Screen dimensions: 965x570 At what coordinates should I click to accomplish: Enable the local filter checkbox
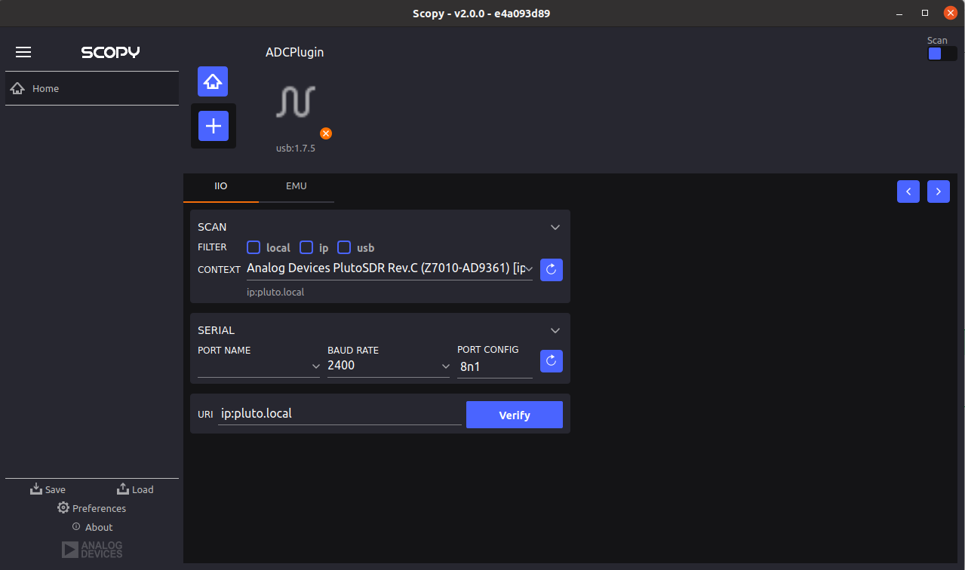point(254,247)
